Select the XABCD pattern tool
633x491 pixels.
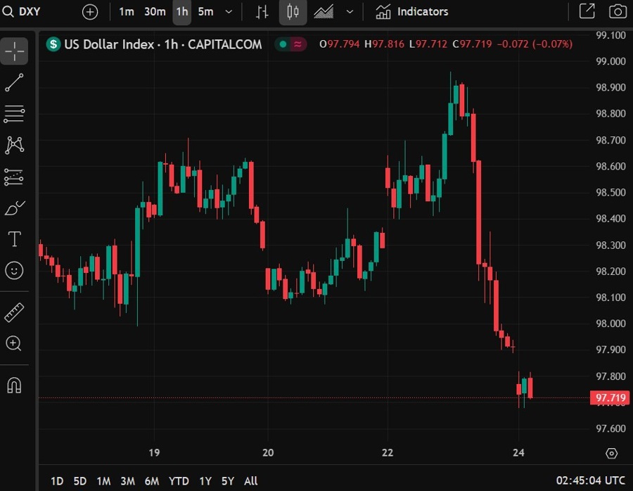(14, 144)
